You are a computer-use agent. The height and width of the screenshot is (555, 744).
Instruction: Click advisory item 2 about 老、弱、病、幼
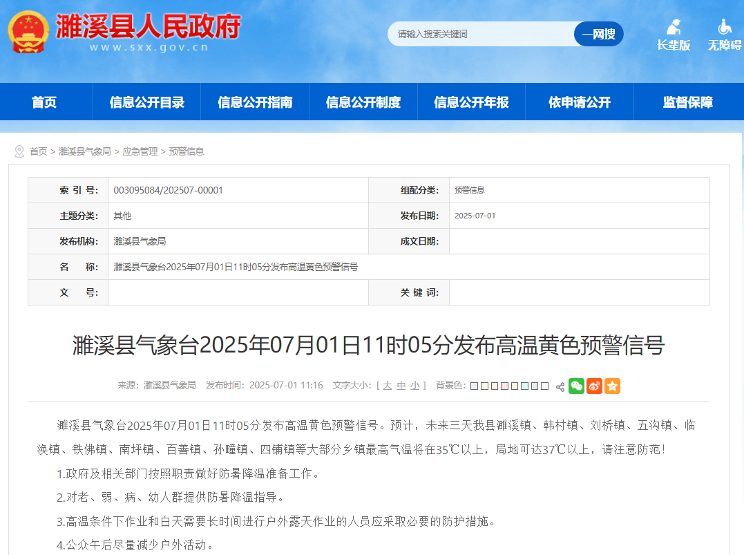(x=171, y=498)
